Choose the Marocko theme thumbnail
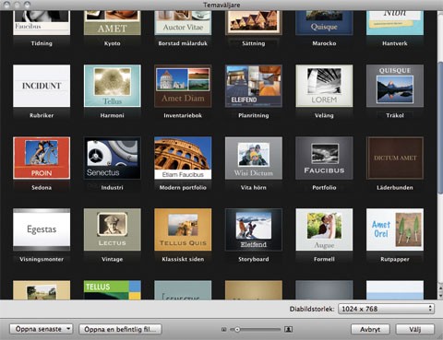This screenshot has width=443, height=340. pos(324,23)
